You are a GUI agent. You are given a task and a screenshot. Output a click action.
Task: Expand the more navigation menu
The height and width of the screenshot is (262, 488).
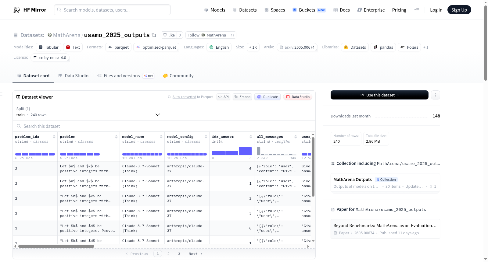pos(416,10)
